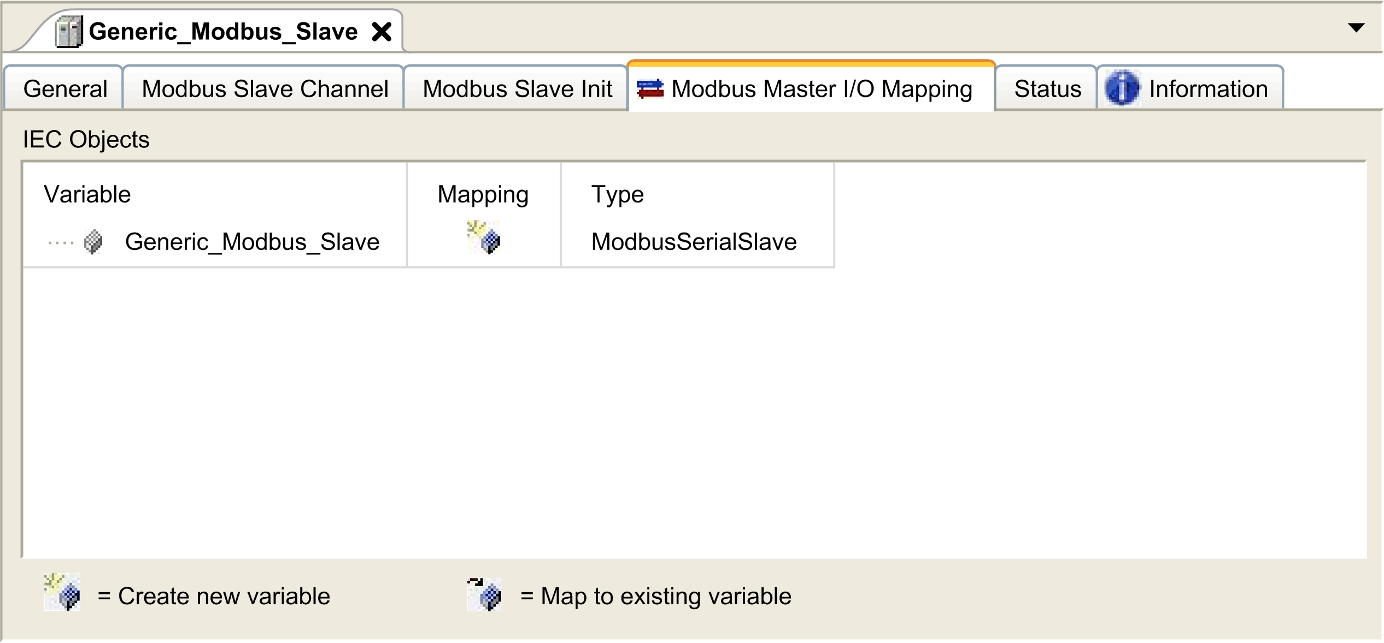Select the Generic_Modbus_Slave variable row
This screenshot has width=1384, height=643.
click(429, 242)
